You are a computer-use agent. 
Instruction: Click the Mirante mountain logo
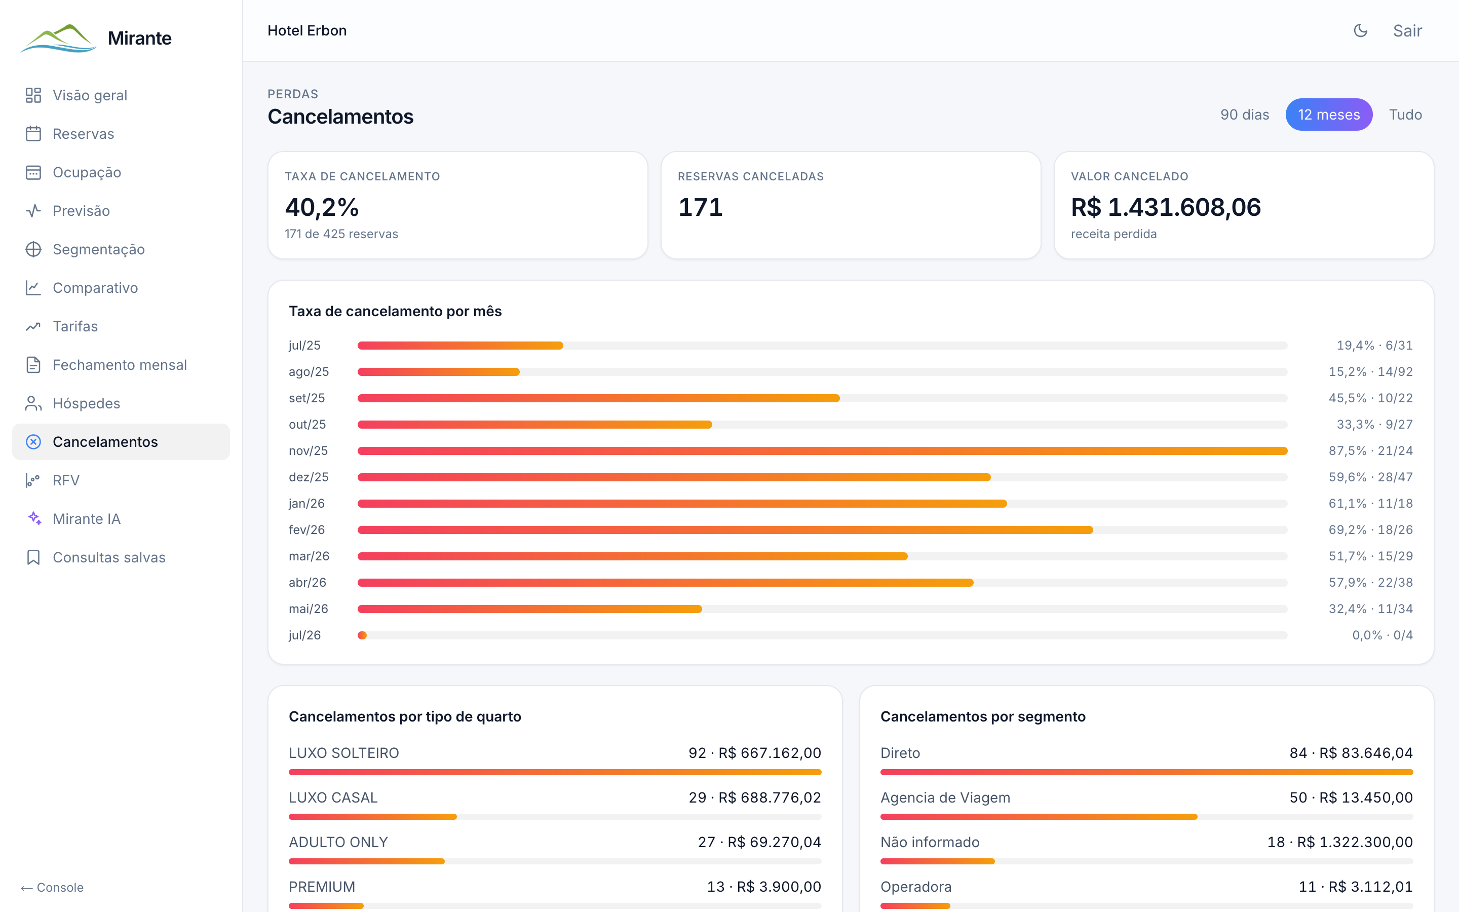point(58,38)
